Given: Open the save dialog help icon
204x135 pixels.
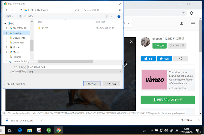Looking at the screenshot, I should 119,16.
